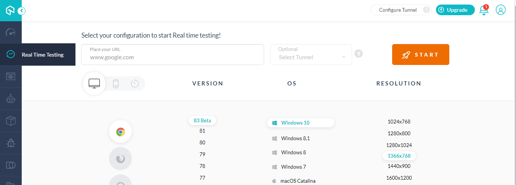Select Real Time Testing menu item
This screenshot has width=516, height=185.
point(42,55)
